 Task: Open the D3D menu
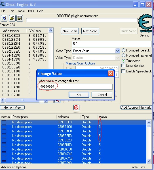click(31, 11)
